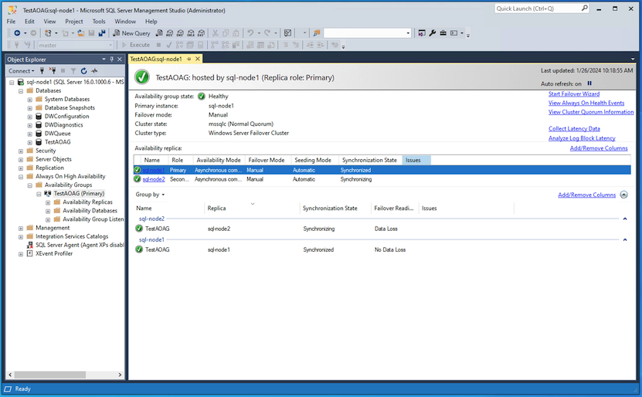
Task: Click the Save All toolbar icon
Action: point(101,33)
